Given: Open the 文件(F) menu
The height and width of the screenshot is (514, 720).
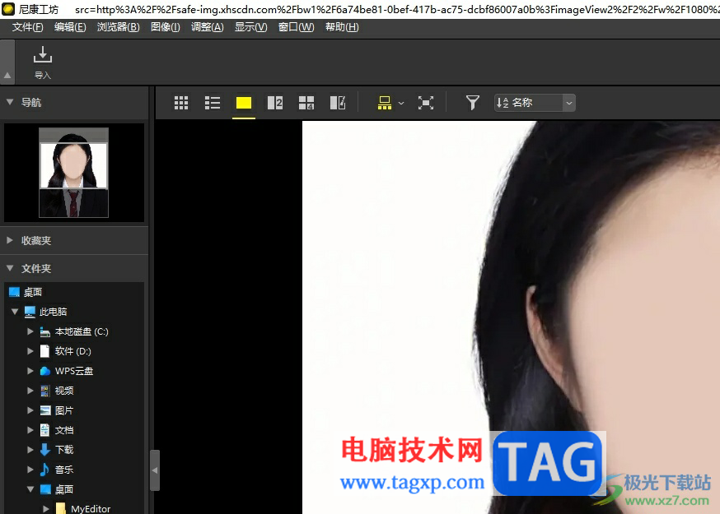Looking at the screenshot, I should (27, 27).
